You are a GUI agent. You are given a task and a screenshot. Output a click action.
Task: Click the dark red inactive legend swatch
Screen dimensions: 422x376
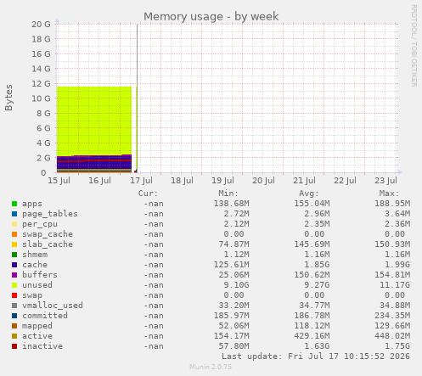click(14, 346)
